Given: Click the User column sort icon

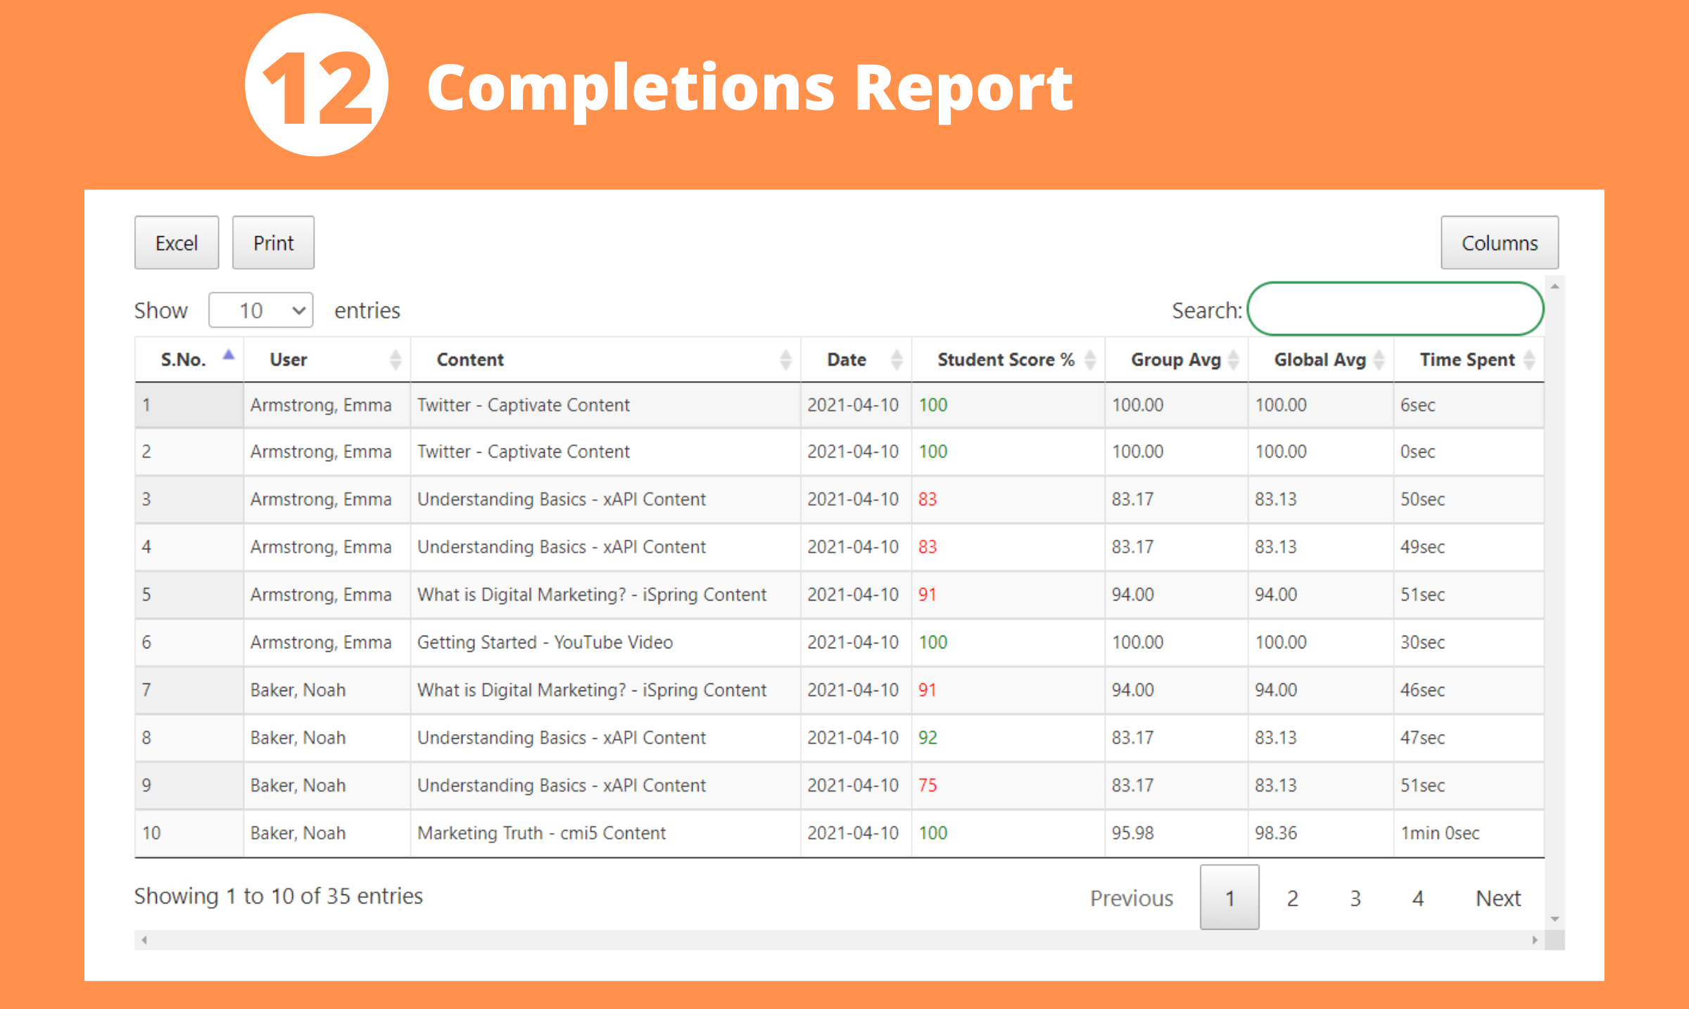Looking at the screenshot, I should click(x=396, y=360).
